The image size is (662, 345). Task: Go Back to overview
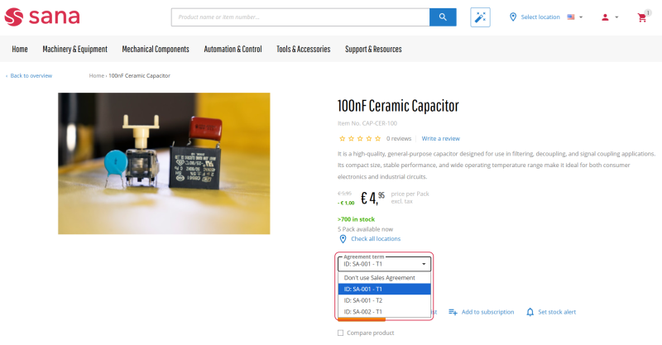(31, 75)
